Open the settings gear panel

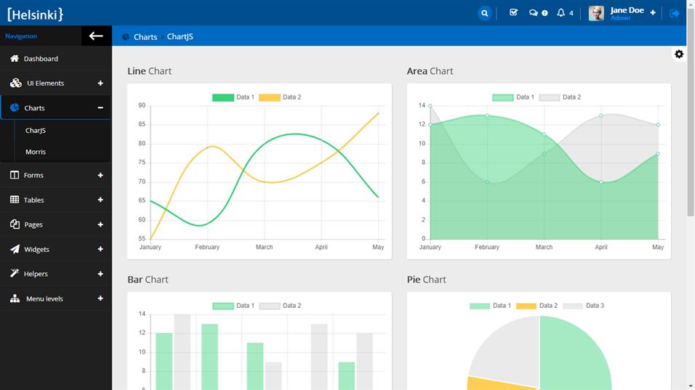[x=679, y=54]
